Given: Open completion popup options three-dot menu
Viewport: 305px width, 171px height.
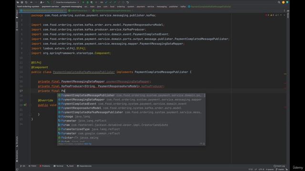Looking at the screenshot, I should (x=204, y=144).
